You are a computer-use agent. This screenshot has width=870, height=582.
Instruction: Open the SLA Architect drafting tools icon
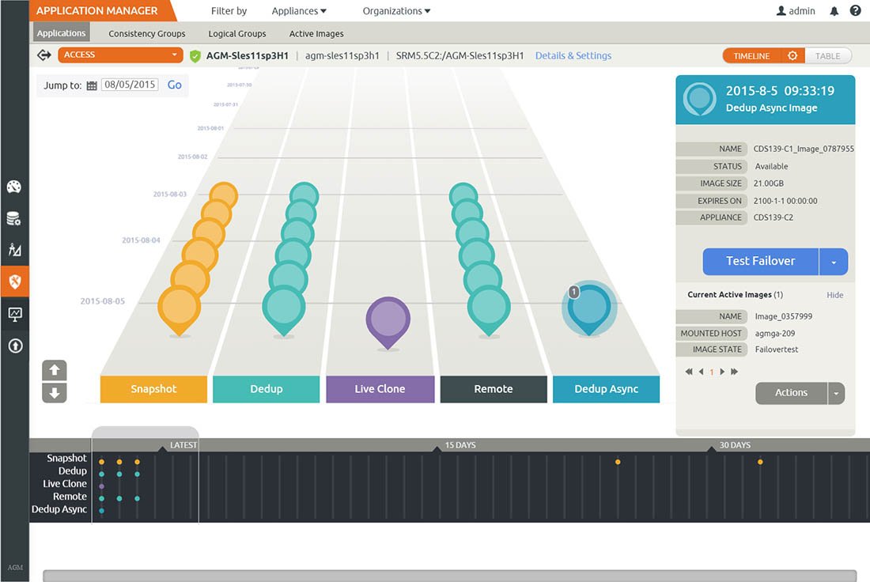[x=16, y=250]
